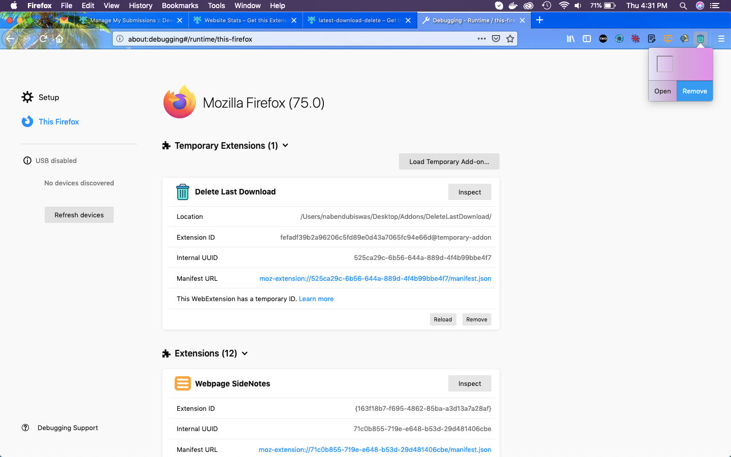731x457 pixels.
Task: Open page actions three-dots menu
Action: tap(482, 39)
